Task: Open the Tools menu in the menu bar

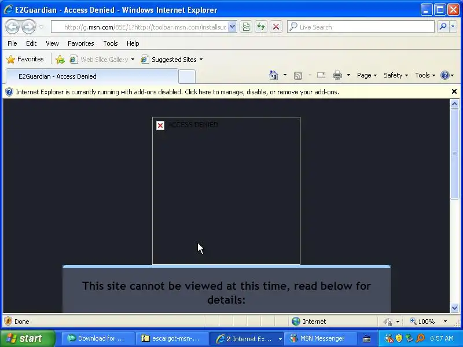Action: 111,43
